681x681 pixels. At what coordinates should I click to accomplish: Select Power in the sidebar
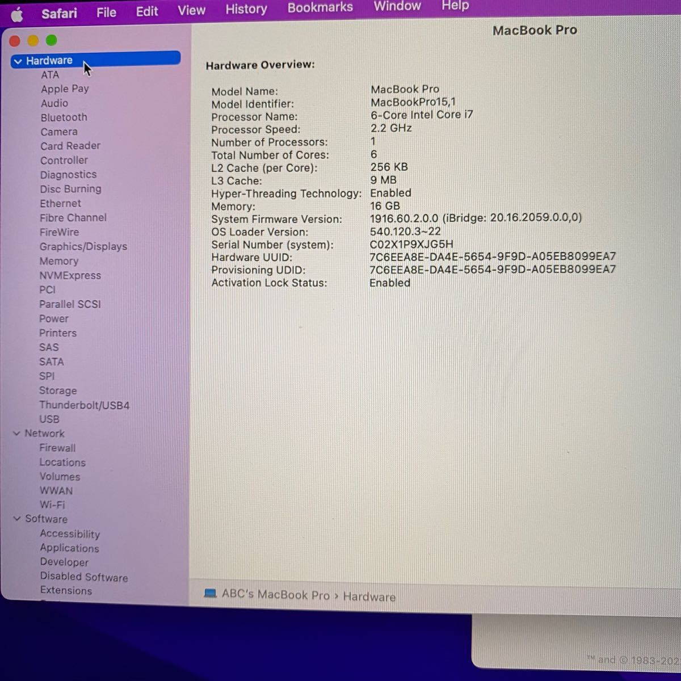tap(54, 318)
